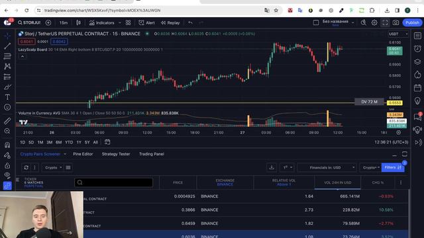Toggle fullscreen mode
This screenshot has height=238, width=424.
click(385, 23)
